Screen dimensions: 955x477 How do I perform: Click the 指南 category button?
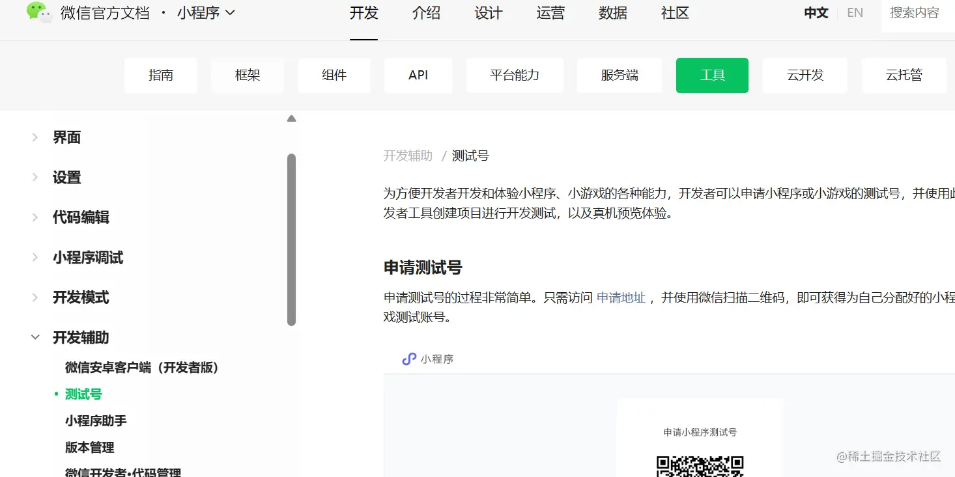click(161, 75)
